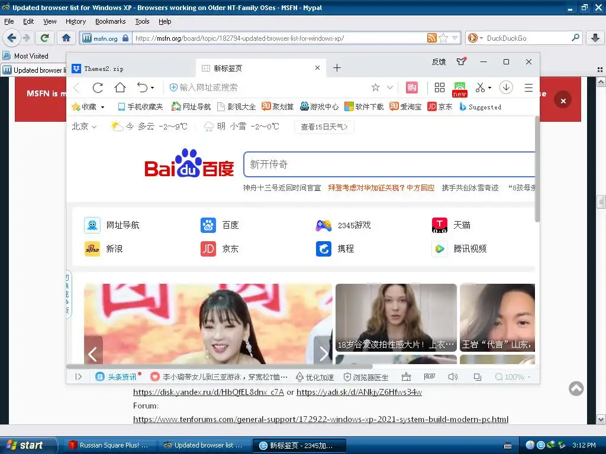Open the 18岁谷爱凌 video thumbnail
Image resolution: width=606 pixels, height=454 pixels.
tap(396, 317)
